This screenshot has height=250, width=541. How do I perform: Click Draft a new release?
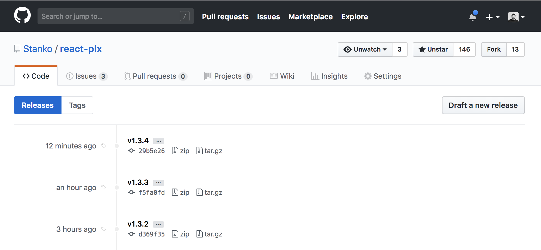pos(483,105)
